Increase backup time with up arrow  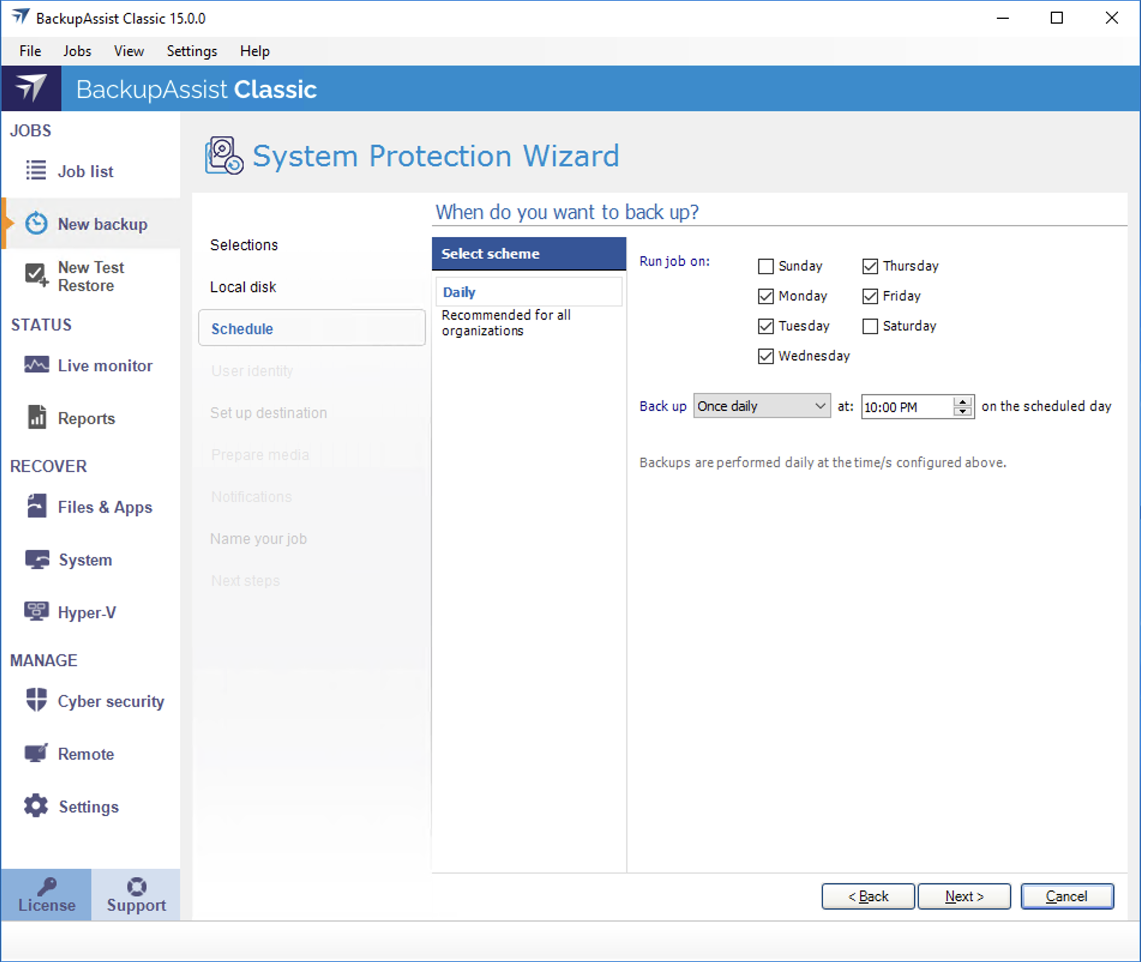tap(962, 401)
